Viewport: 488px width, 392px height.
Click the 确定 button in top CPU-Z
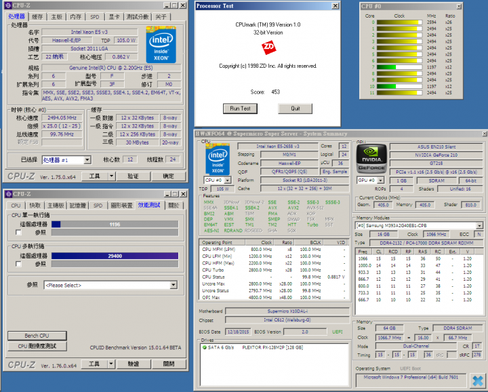pyautogui.click(x=168, y=176)
